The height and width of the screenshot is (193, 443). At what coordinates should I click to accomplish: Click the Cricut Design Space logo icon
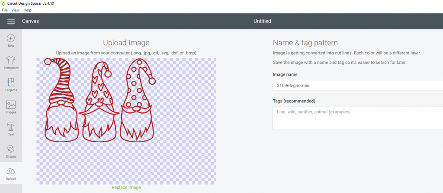(3, 3)
